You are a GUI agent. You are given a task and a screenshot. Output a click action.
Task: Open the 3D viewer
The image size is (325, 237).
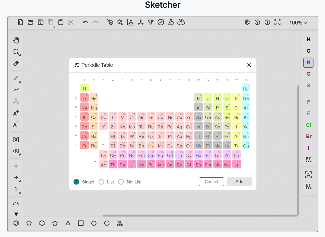pos(181,22)
